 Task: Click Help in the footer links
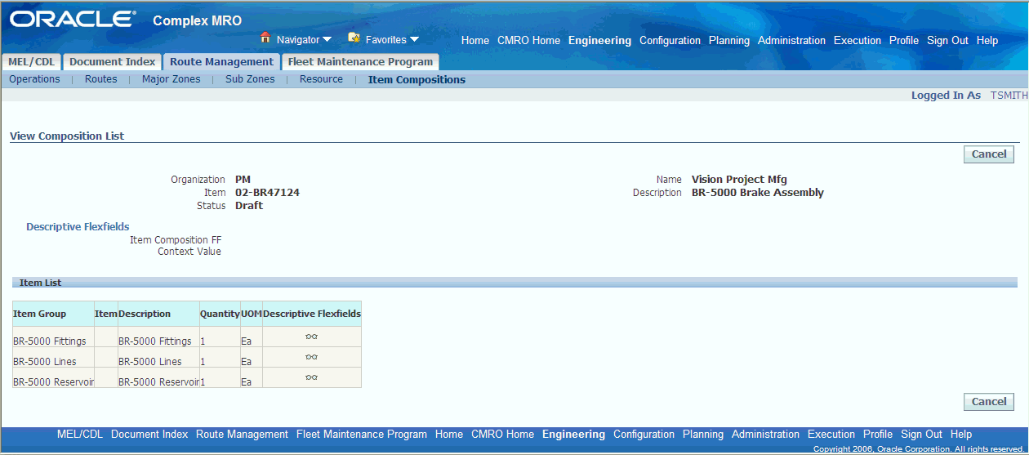(x=961, y=435)
